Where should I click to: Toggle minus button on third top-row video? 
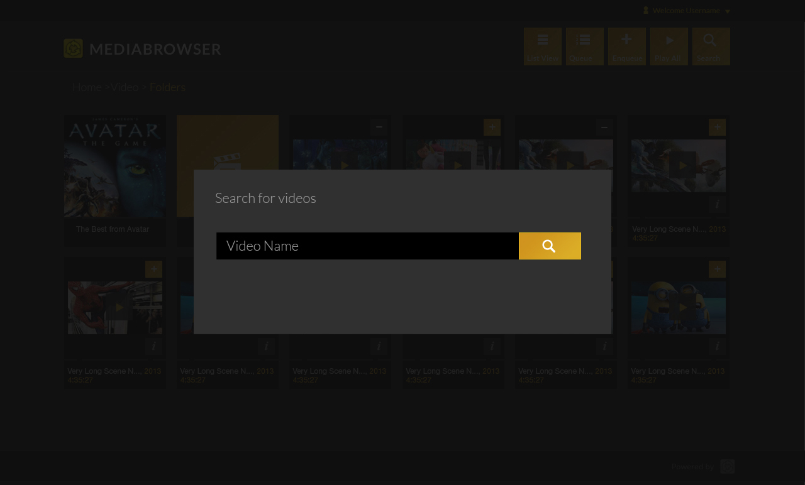[379, 127]
